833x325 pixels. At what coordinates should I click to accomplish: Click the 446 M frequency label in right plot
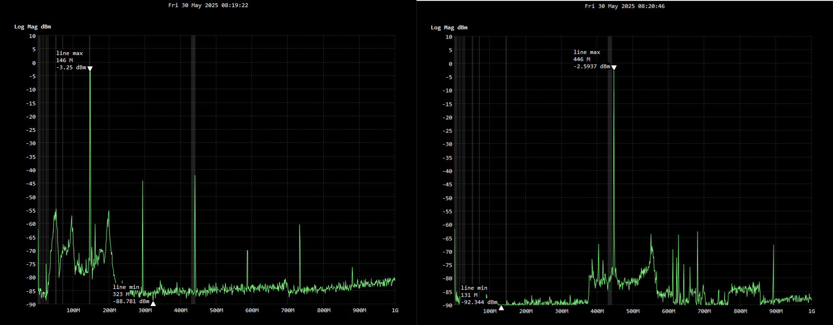581,60
